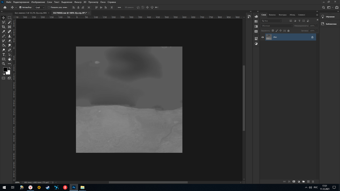Select the Healing Brush tool

tap(10, 32)
